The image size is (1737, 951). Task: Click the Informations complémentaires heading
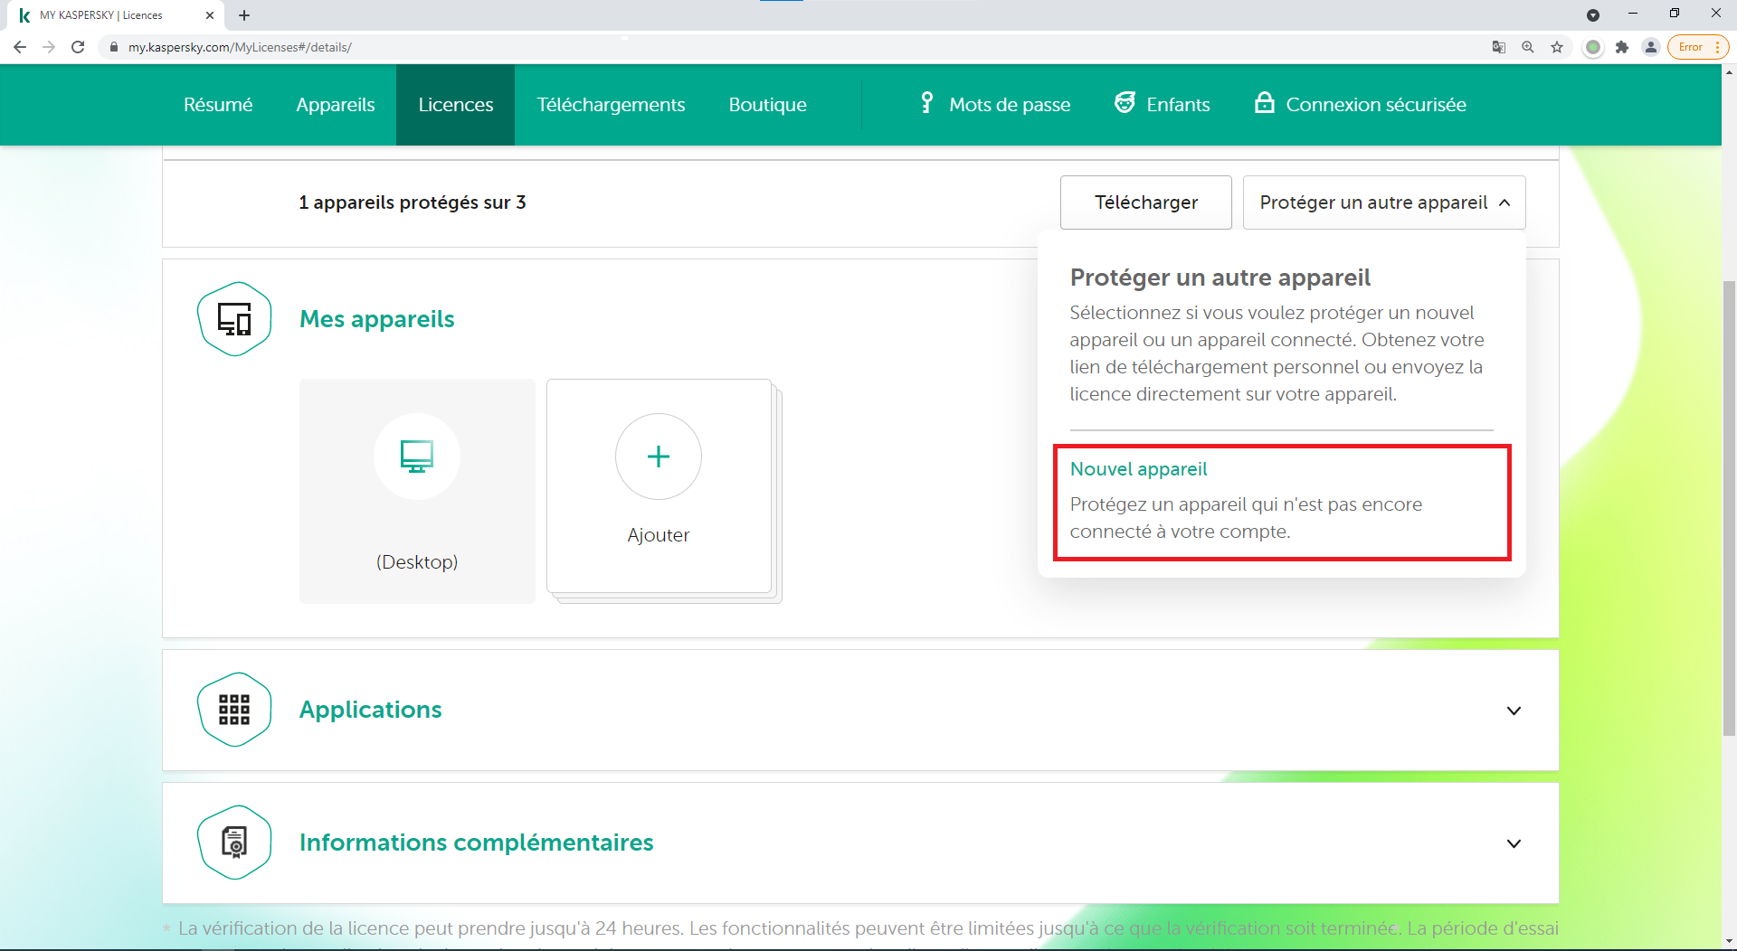click(x=477, y=843)
